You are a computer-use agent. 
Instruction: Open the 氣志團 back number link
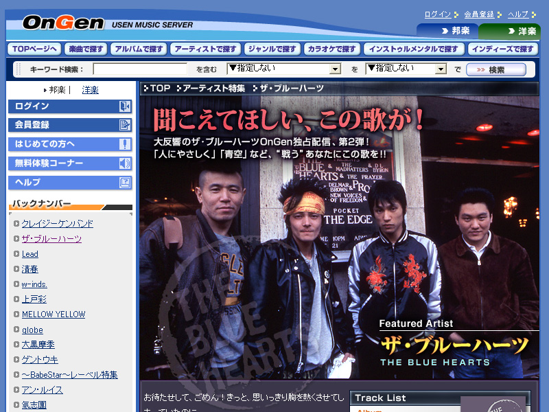[x=34, y=405]
